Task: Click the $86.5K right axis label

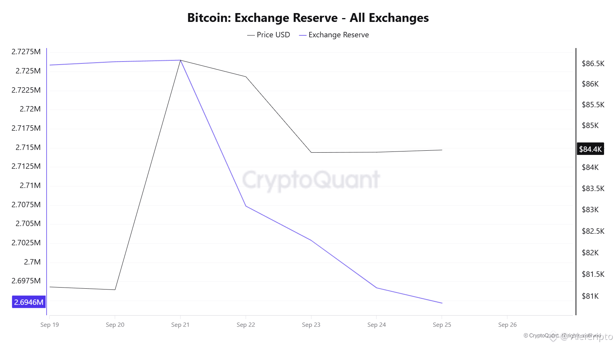Action: 593,63
